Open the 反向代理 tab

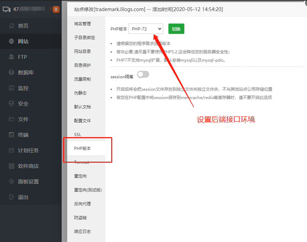pyautogui.click(x=82, y=204)
